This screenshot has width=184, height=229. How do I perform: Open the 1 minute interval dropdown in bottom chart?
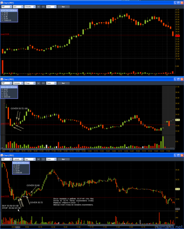pyautogui.click(x=18, y=159)
